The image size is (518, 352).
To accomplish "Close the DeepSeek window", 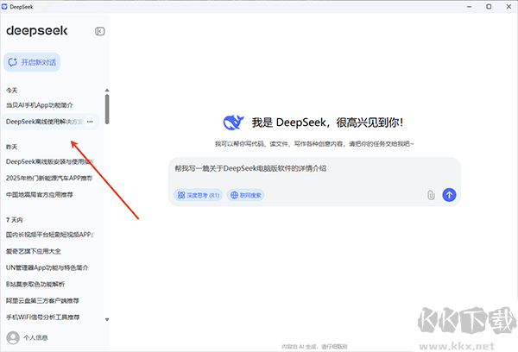I will point(509,7).
